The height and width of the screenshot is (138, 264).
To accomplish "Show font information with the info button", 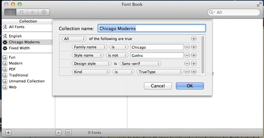I will [x=44, y=12].
